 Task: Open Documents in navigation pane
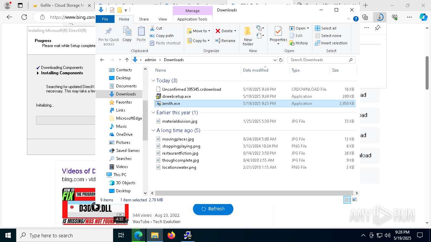point(126,86)
